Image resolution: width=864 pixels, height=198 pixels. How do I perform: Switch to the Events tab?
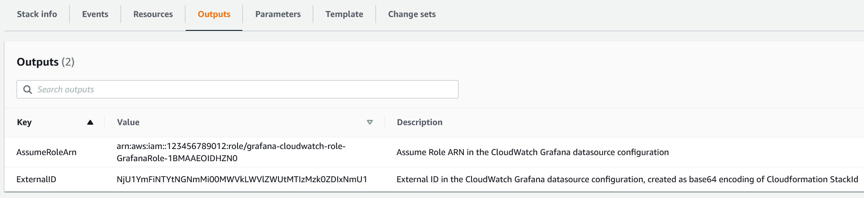tap(95, 14)
